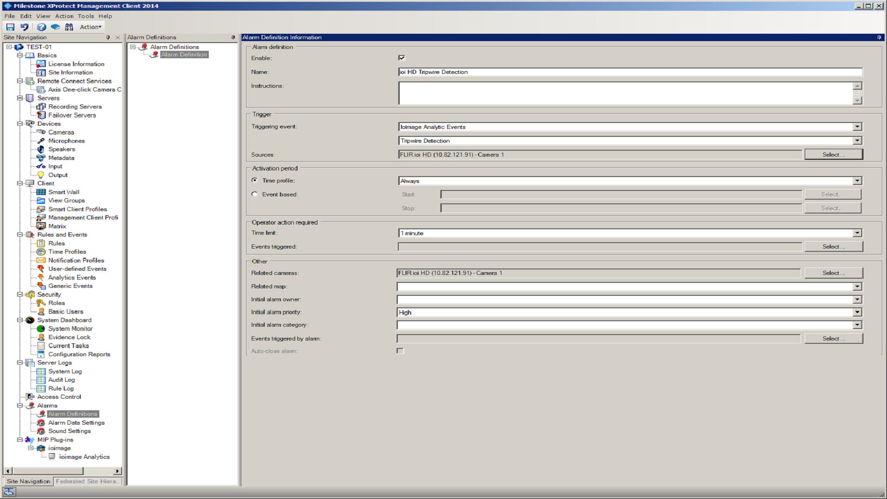
Task: Toggle the Enable alarm checkbox
Action: coord(401,58)
